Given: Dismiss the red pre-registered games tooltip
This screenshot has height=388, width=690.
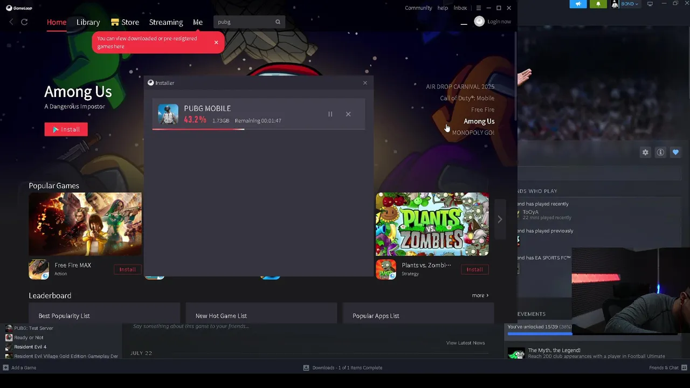Looking at the screenshot, I should [216, 42].
